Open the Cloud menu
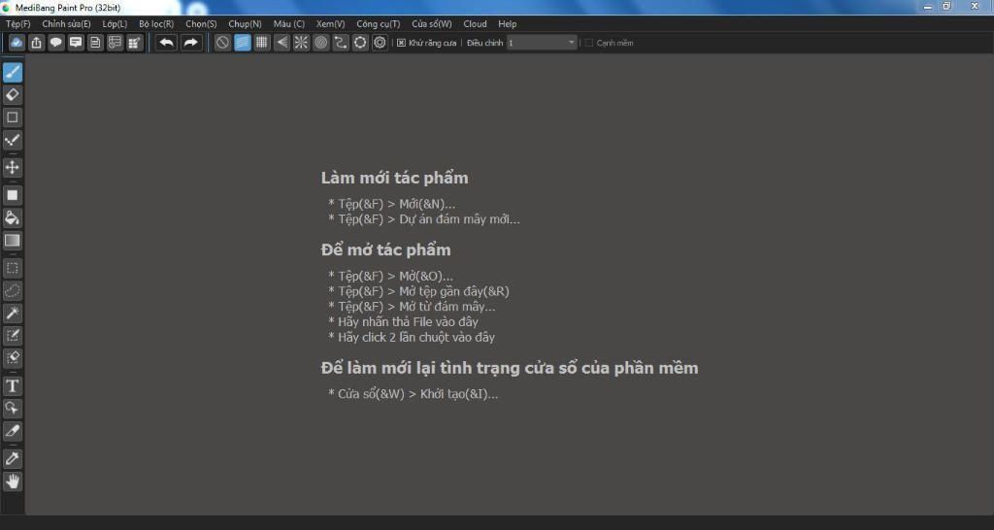Viewport: 994px width, 530px height. tap(475, 23)
